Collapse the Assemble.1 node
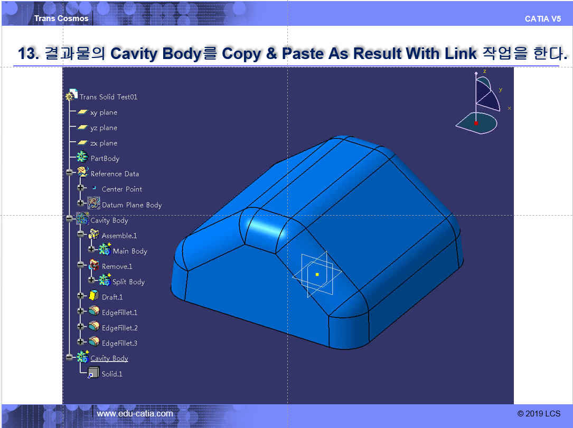The width and height of the screenshot is (573, 428). 81,234
